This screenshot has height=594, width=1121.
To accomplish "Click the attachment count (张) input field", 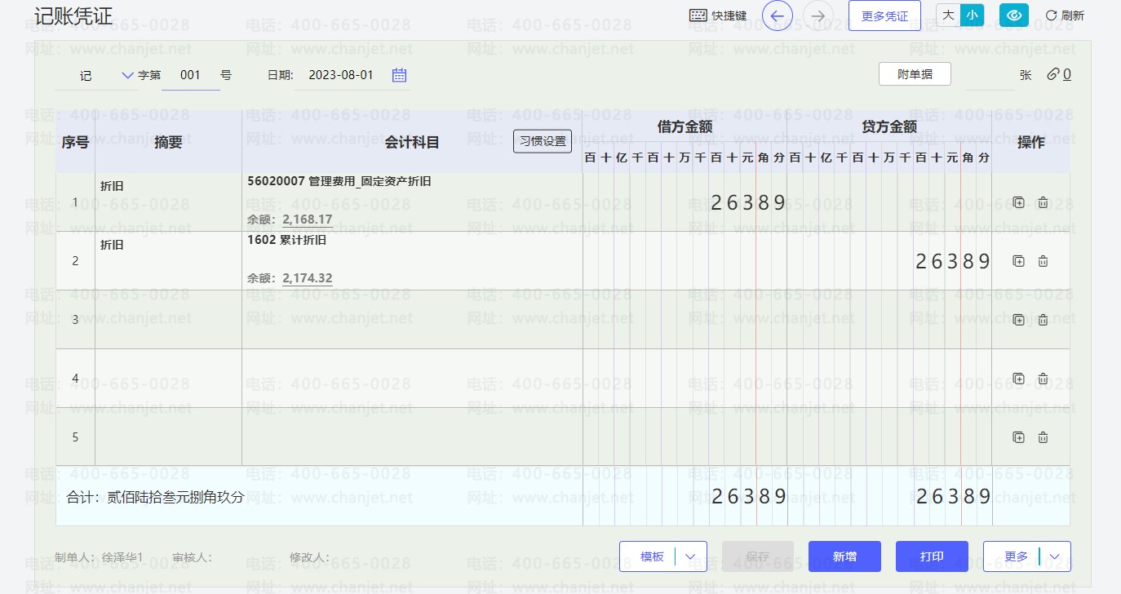I will click(990, 75).
